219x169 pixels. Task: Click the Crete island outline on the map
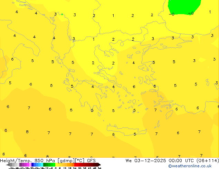click(x=126, y=130)
